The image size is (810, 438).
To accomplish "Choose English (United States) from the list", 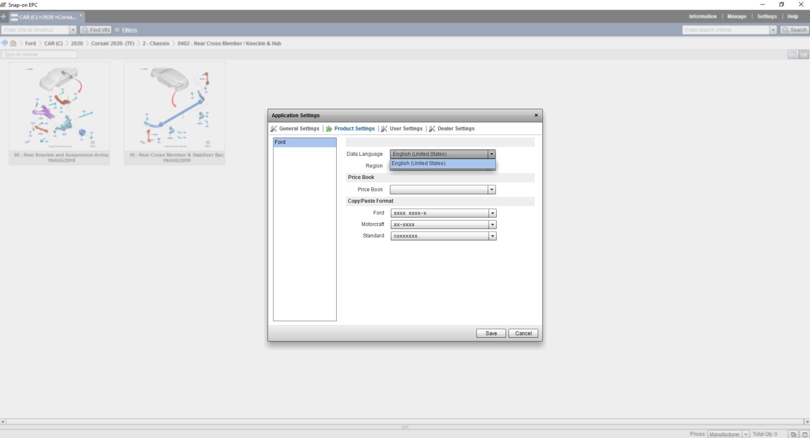I will click(x=442, y=163).
